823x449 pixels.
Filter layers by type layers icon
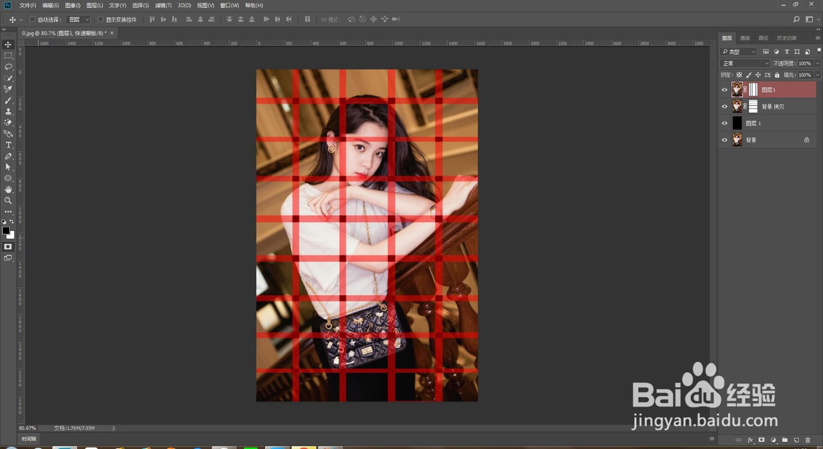[x=786, y=51]
